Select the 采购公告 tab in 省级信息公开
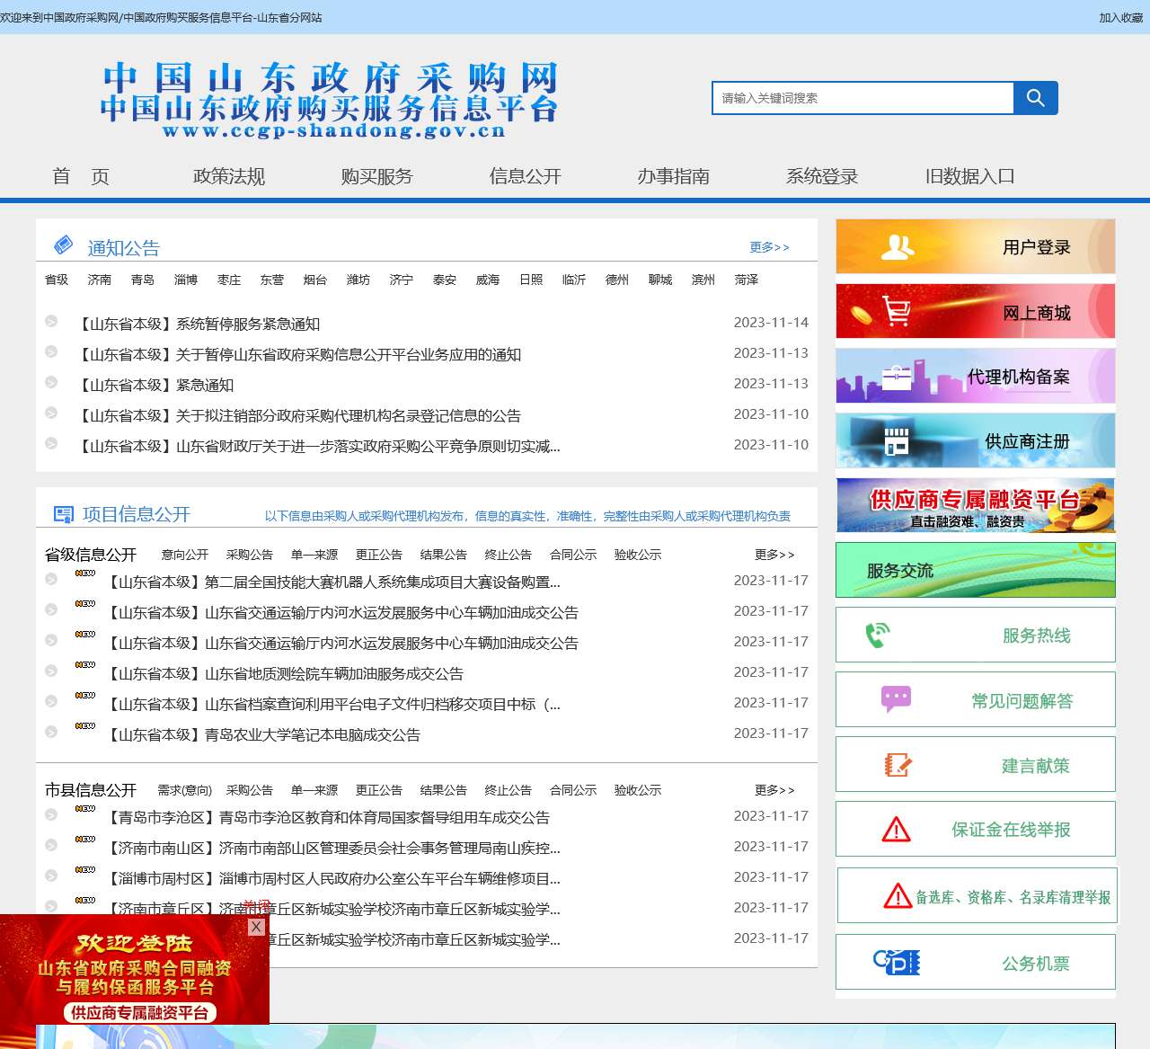This screenshot has height=1049, width=1150. tap(250, 555)
